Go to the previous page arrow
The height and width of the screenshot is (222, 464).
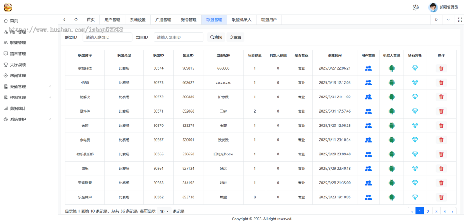click(x=411, y=211)
